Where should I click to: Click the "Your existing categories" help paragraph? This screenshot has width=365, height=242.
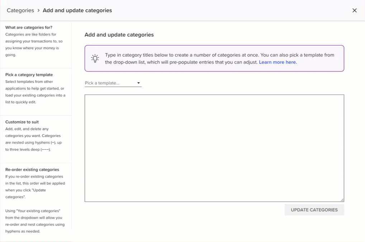coord(35,221)
